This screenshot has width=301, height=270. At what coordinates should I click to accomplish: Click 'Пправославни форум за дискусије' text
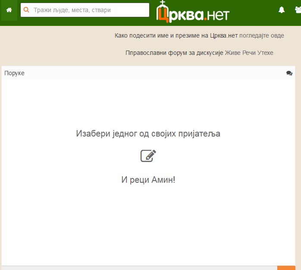click(x=174, y=53)
